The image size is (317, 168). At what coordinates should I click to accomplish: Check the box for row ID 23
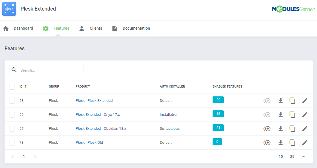point(12,101)
